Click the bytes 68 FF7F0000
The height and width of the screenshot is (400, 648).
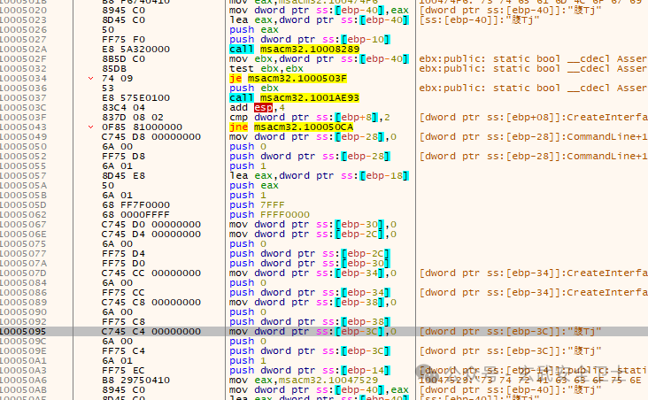[x=135, y=205]
